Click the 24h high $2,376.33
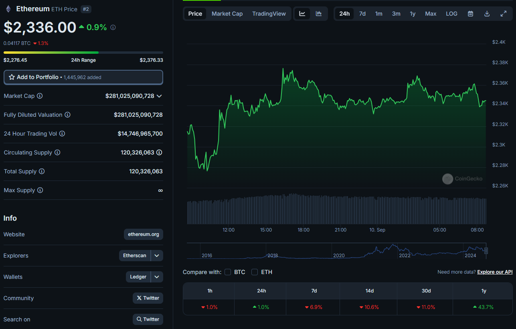This screenshot has height=329, width=516. (152, 60)
